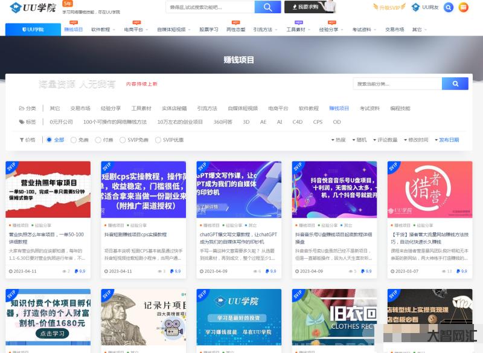The height and width of the screenshot is (353, 483).
Task: Click the 价格 filter funnel icon
Action: point(22,140)
